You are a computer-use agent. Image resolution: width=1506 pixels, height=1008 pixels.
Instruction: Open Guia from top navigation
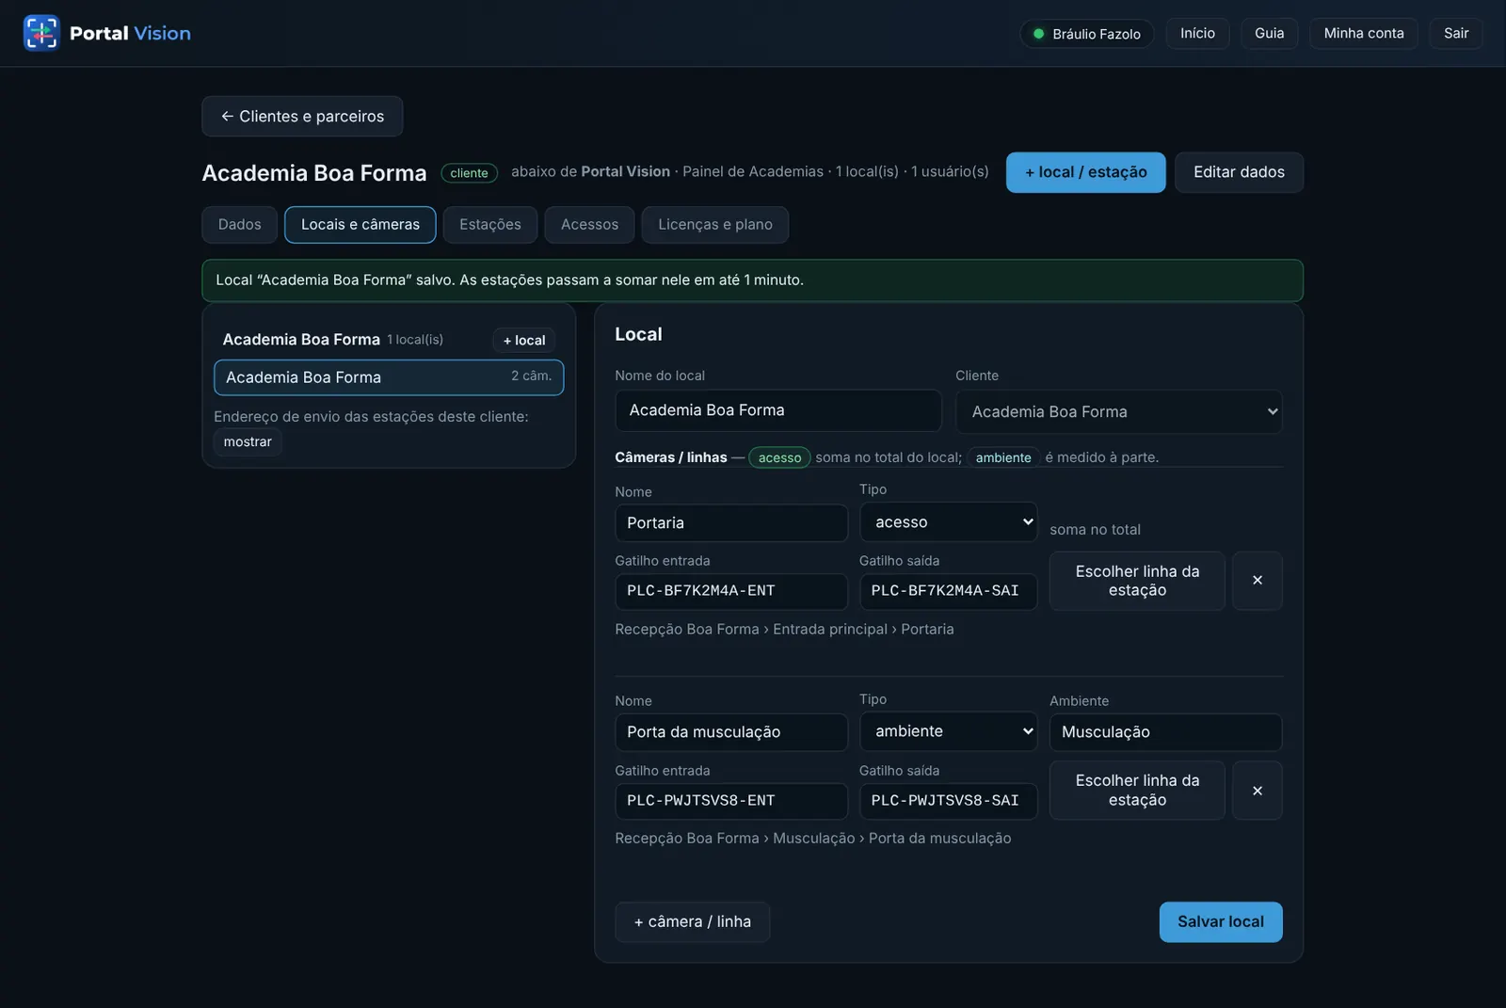(1269, 33)
